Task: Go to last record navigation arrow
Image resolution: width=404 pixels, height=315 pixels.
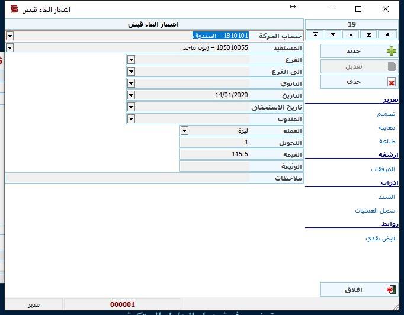Action: pyautogui.click(x=368, y=34)
